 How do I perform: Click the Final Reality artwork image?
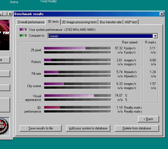point(5,35)
